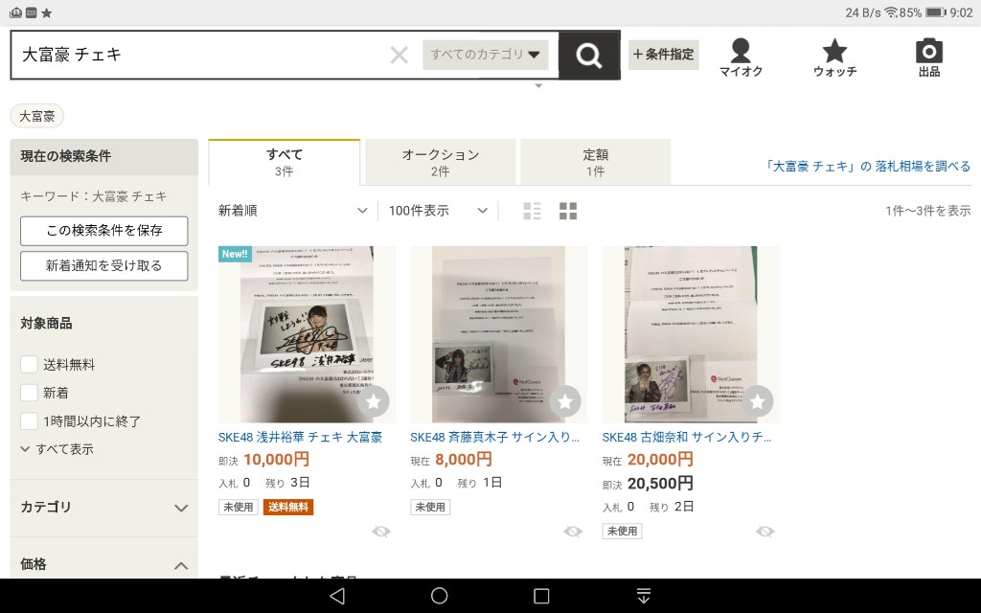This screenshot has width=981, height=613.
Task: Tap the star icon in status bar
Action: (x=47, y=12)
